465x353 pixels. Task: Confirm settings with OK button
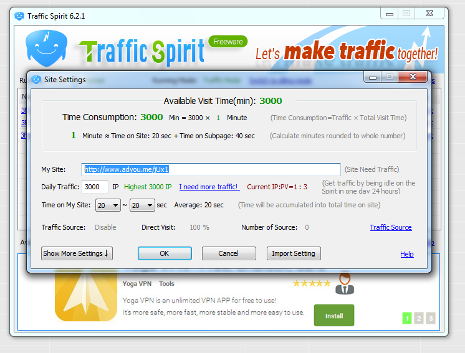pyautogui.click(x=165, y=253)
